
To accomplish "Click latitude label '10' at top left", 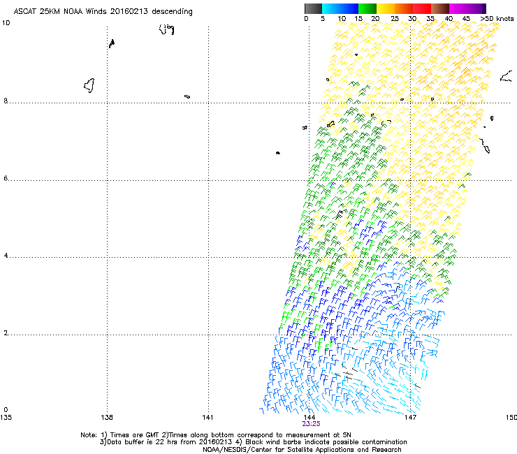I will coord(6,23).
